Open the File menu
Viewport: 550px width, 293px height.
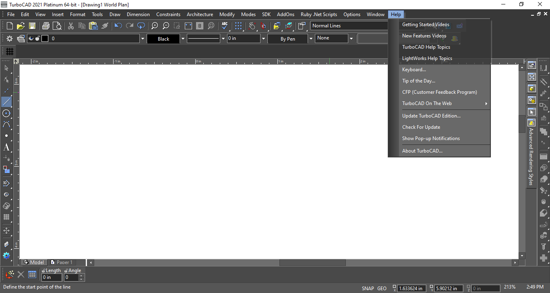pyautogui.click(x=11, y=14)
